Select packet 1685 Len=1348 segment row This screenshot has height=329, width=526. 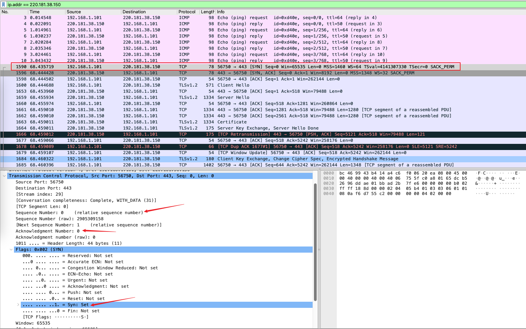pos(263,165)
